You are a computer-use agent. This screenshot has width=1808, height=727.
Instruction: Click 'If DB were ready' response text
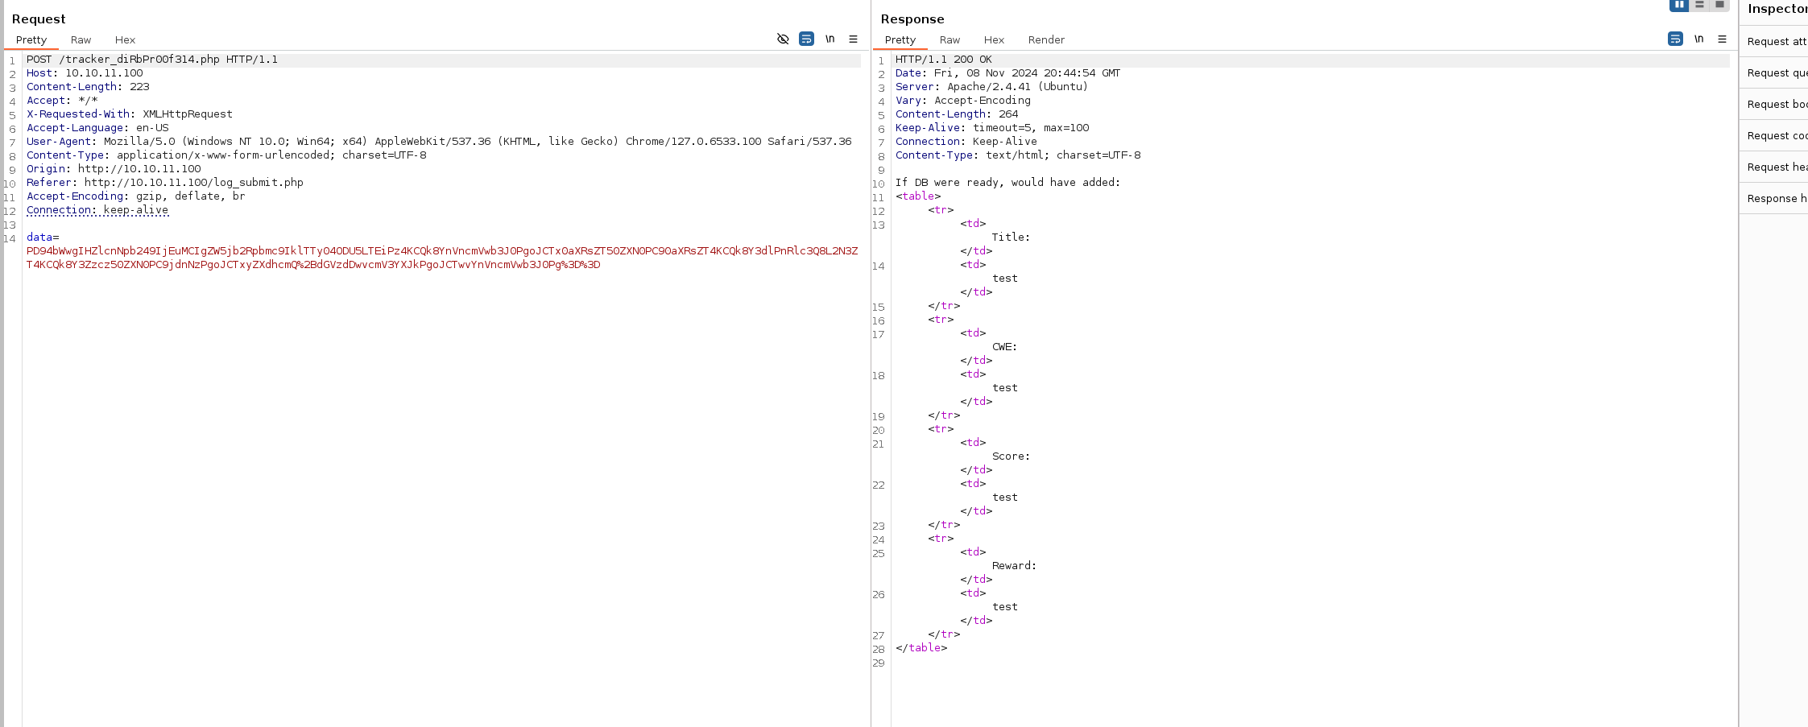pos(1008,183)
